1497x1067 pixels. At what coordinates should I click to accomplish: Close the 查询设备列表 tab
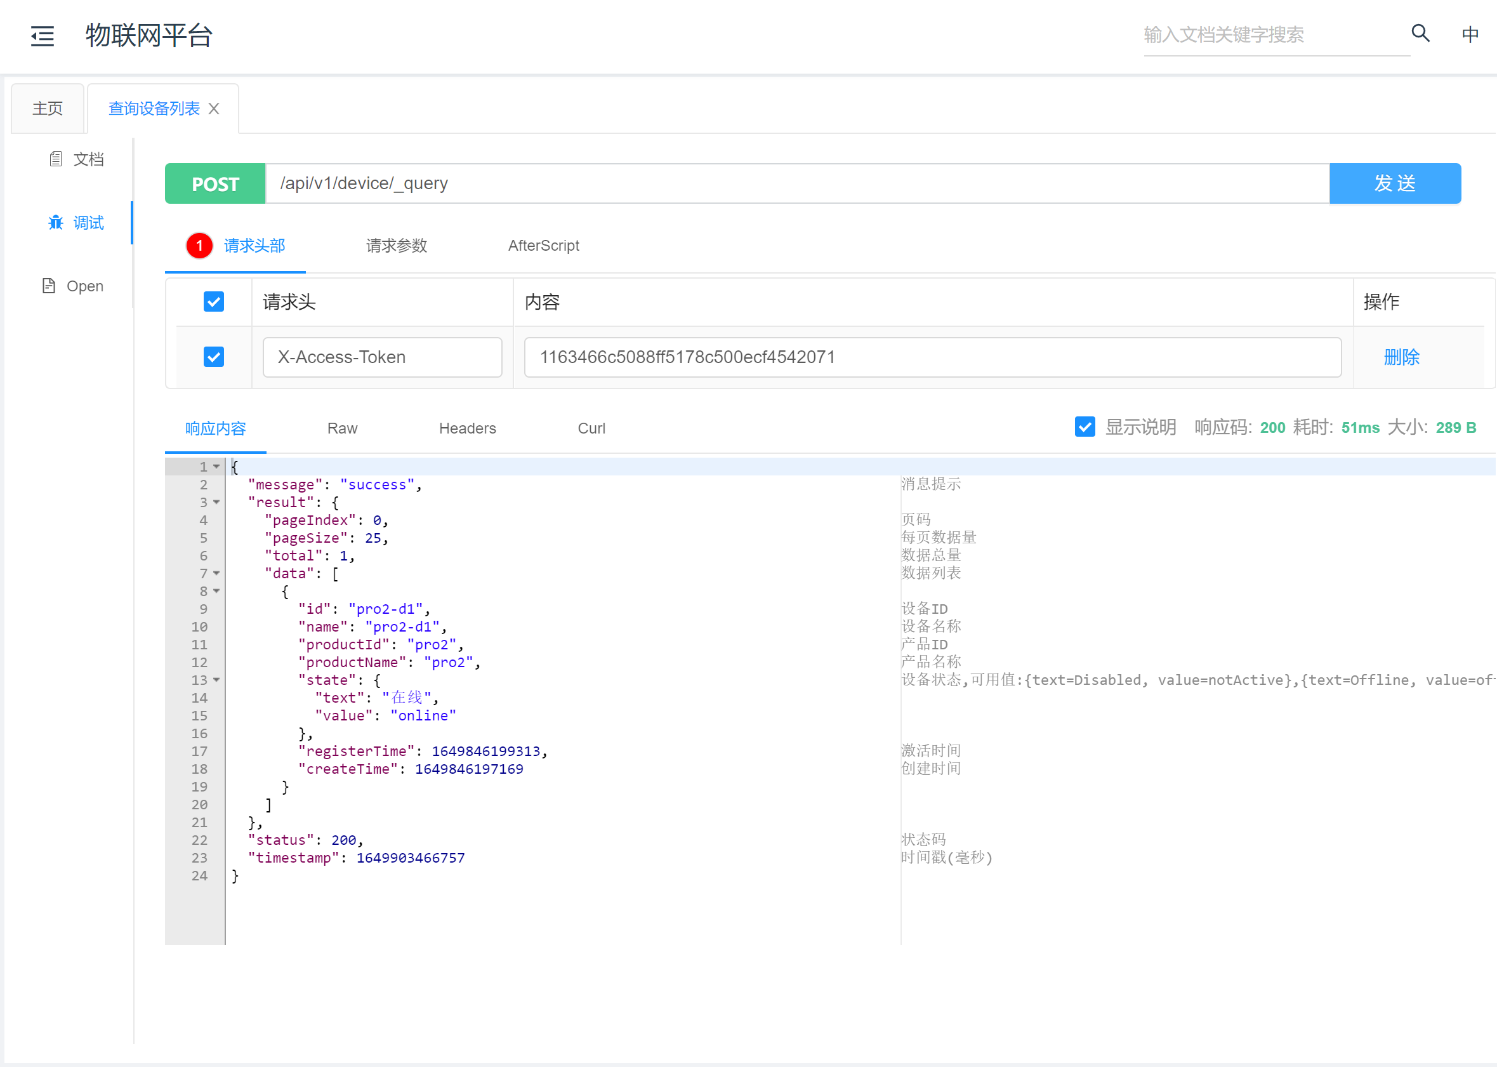213,109
